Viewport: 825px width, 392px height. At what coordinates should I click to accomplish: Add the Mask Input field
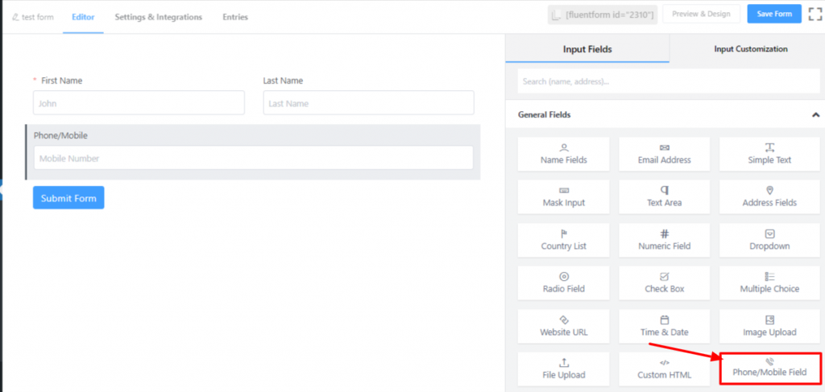563,197
